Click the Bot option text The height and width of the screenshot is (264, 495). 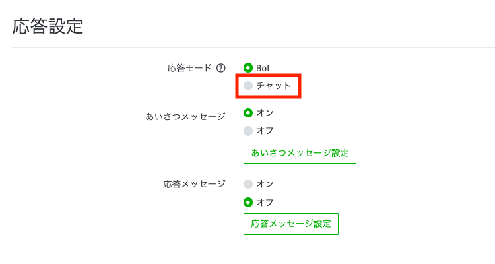click(263, 68)
